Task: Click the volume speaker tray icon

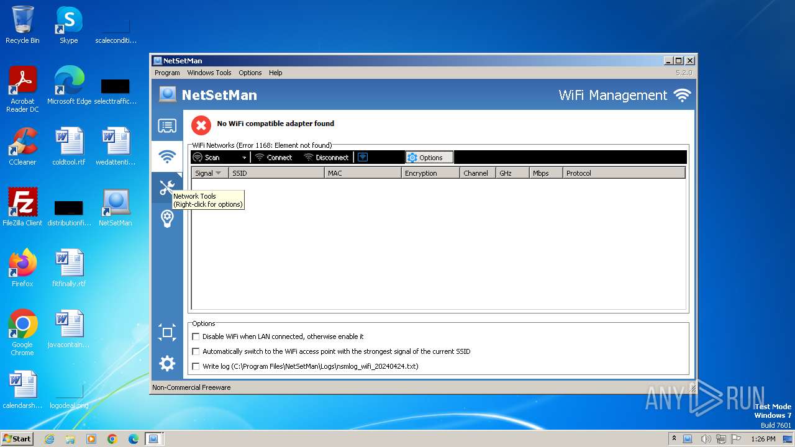Action: coord(706,439)
